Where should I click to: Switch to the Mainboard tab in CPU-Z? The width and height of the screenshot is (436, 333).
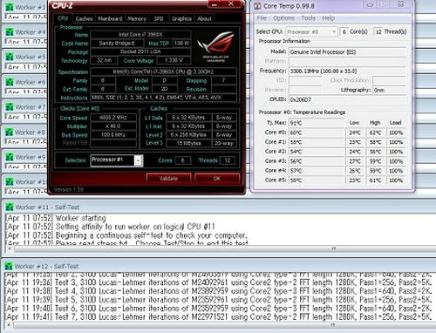pyautogui.click(x=110, y=18)
